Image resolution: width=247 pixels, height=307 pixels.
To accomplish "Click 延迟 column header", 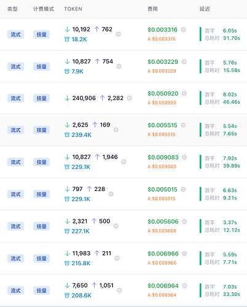I will click(205, 9).
